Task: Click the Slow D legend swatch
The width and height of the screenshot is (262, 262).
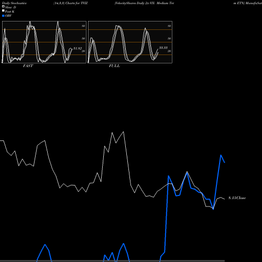Action: (3, 6)
